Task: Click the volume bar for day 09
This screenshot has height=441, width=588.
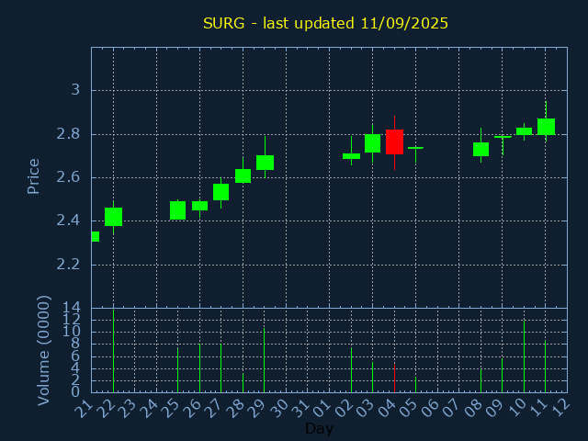Action: pos(503,376)
